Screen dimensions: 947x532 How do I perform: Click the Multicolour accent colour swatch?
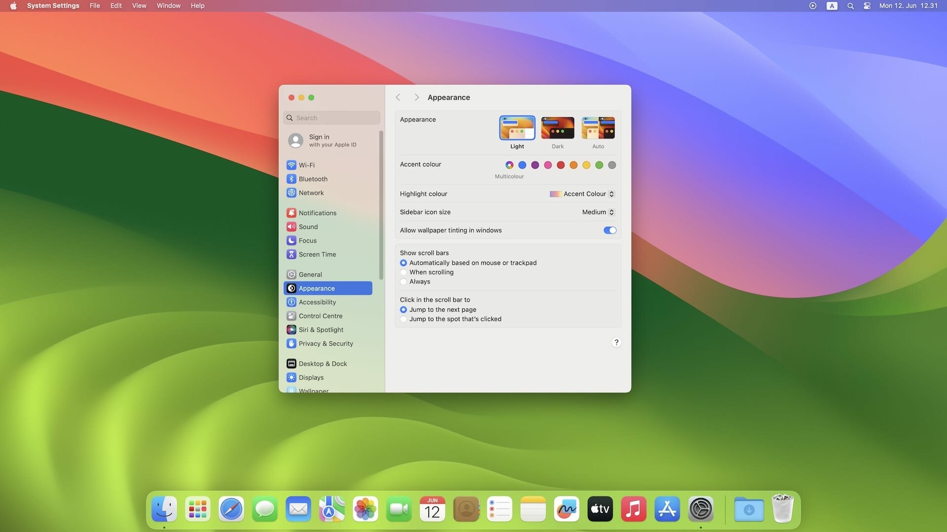[x=509, y=166]
